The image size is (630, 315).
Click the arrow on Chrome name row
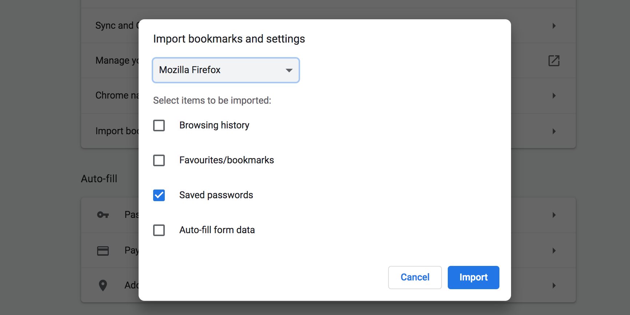[554, 96]
